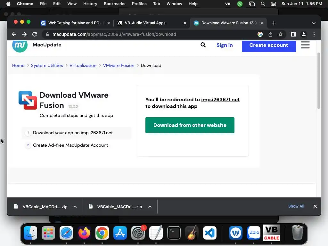Close the downloads bar

[315, 206]
